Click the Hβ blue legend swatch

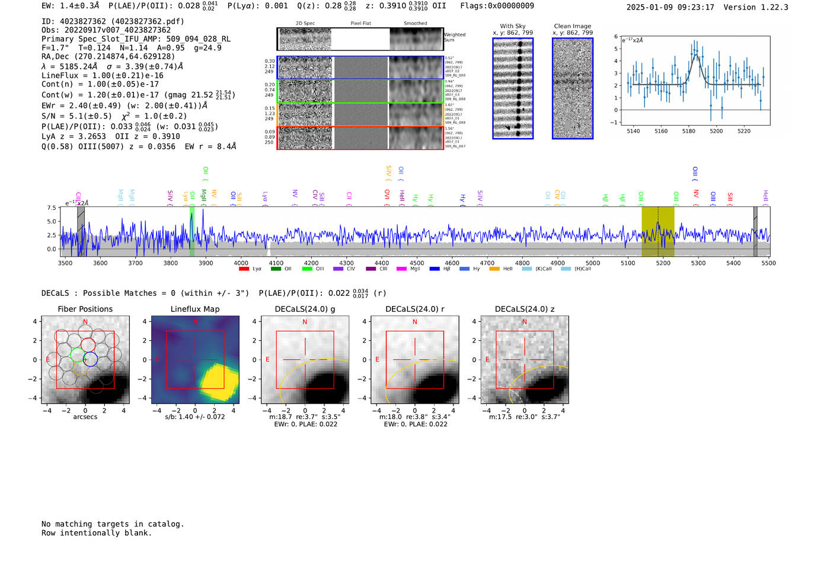tap(435, 269)
